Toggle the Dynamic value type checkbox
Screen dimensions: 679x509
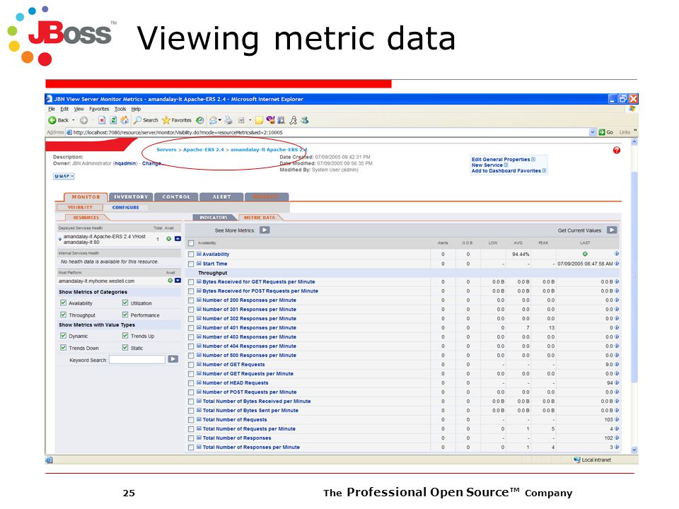point(63,335)
